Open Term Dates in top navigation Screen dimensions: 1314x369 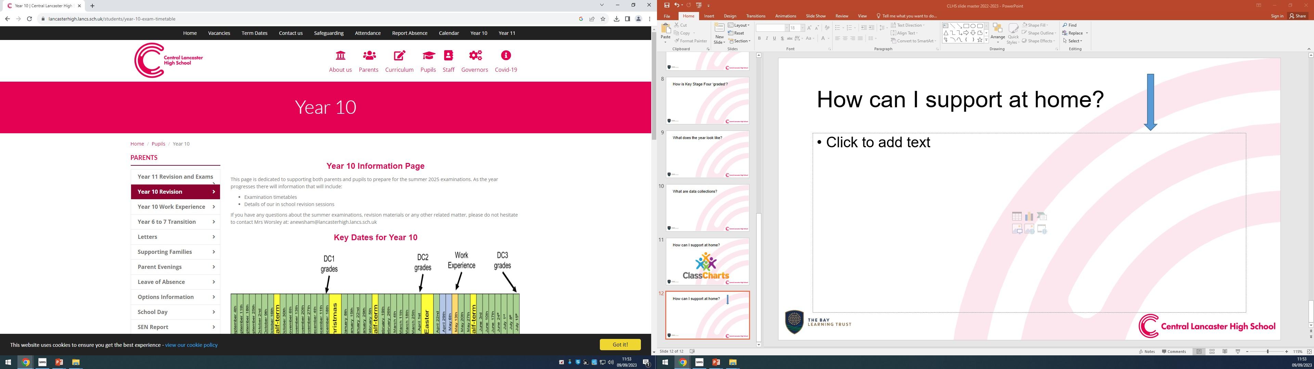255,33
